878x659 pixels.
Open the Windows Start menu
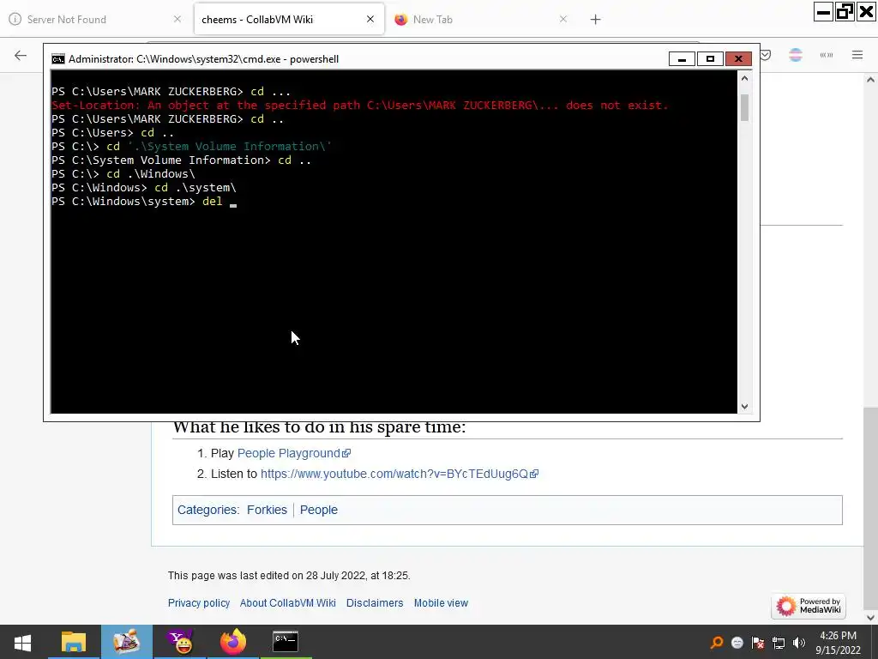click(x=22, y=642)
